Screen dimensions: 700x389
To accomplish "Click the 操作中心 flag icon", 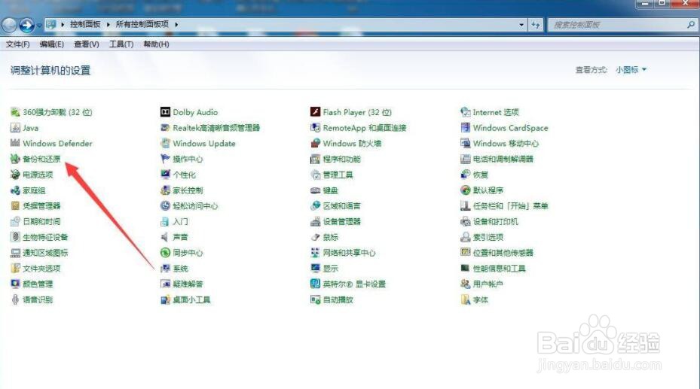I will click(165, 159).
